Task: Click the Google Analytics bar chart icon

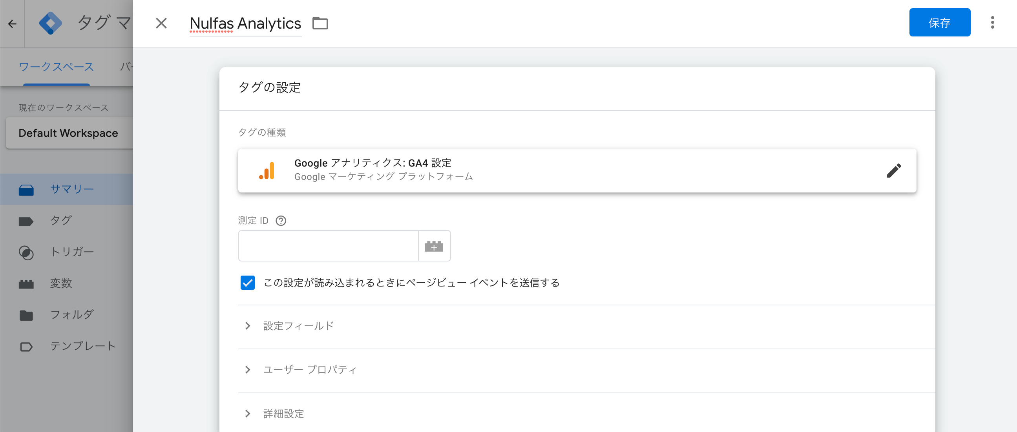Action: click(267, 171)
